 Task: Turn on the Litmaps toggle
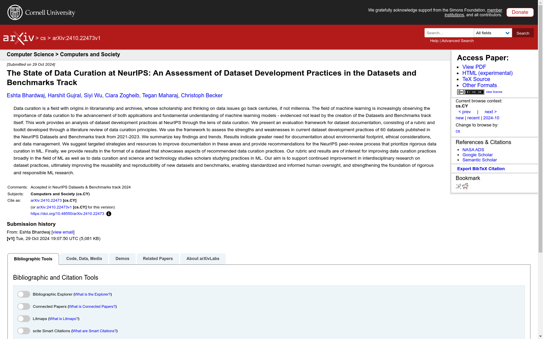pyautogui.click(x=24, y=319)
